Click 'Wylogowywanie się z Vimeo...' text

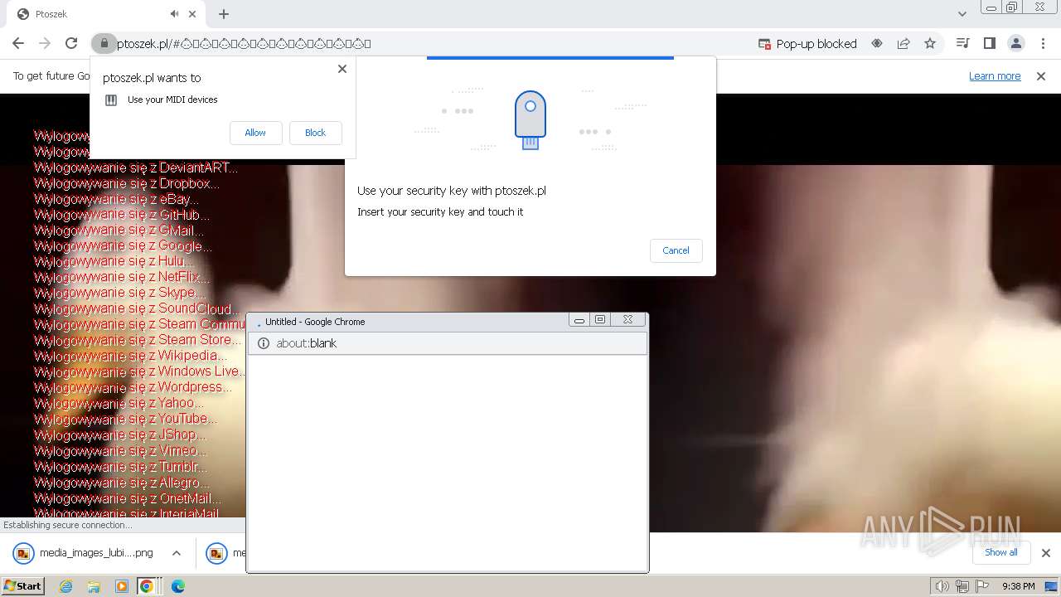click(121, 450)
